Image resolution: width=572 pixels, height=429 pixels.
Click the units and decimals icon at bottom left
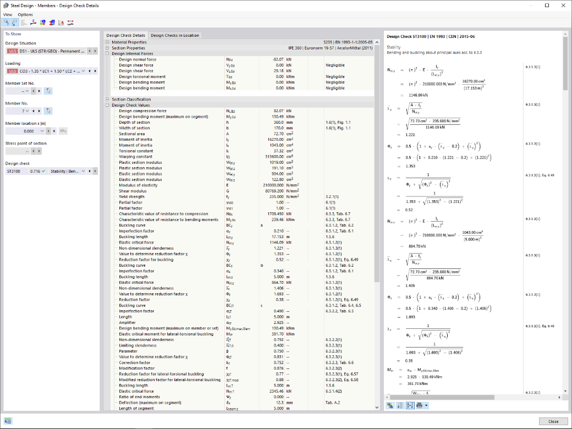8,421
